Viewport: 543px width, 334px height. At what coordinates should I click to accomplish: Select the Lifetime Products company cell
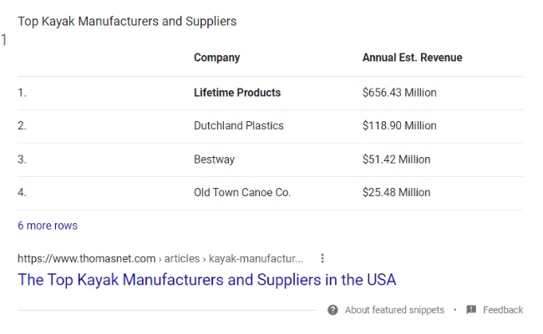pos(237,93)
